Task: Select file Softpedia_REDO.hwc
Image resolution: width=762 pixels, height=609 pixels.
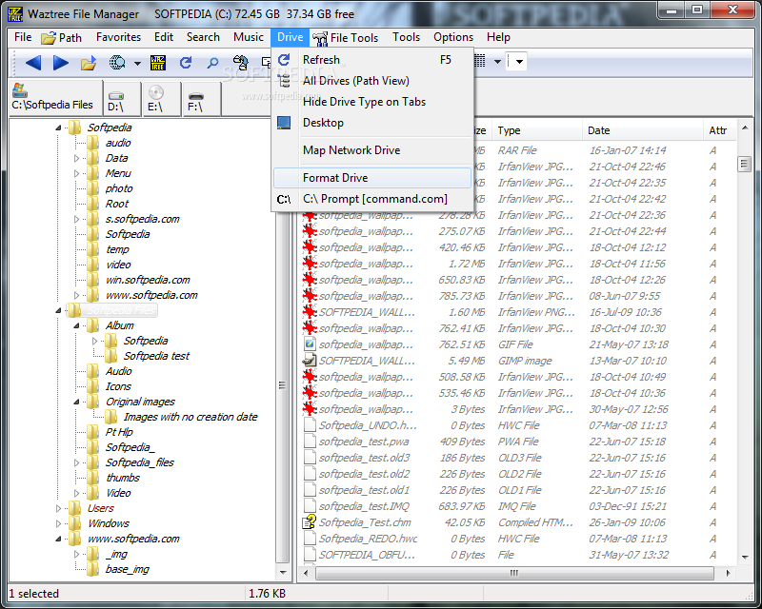Action: coord(368,539)
